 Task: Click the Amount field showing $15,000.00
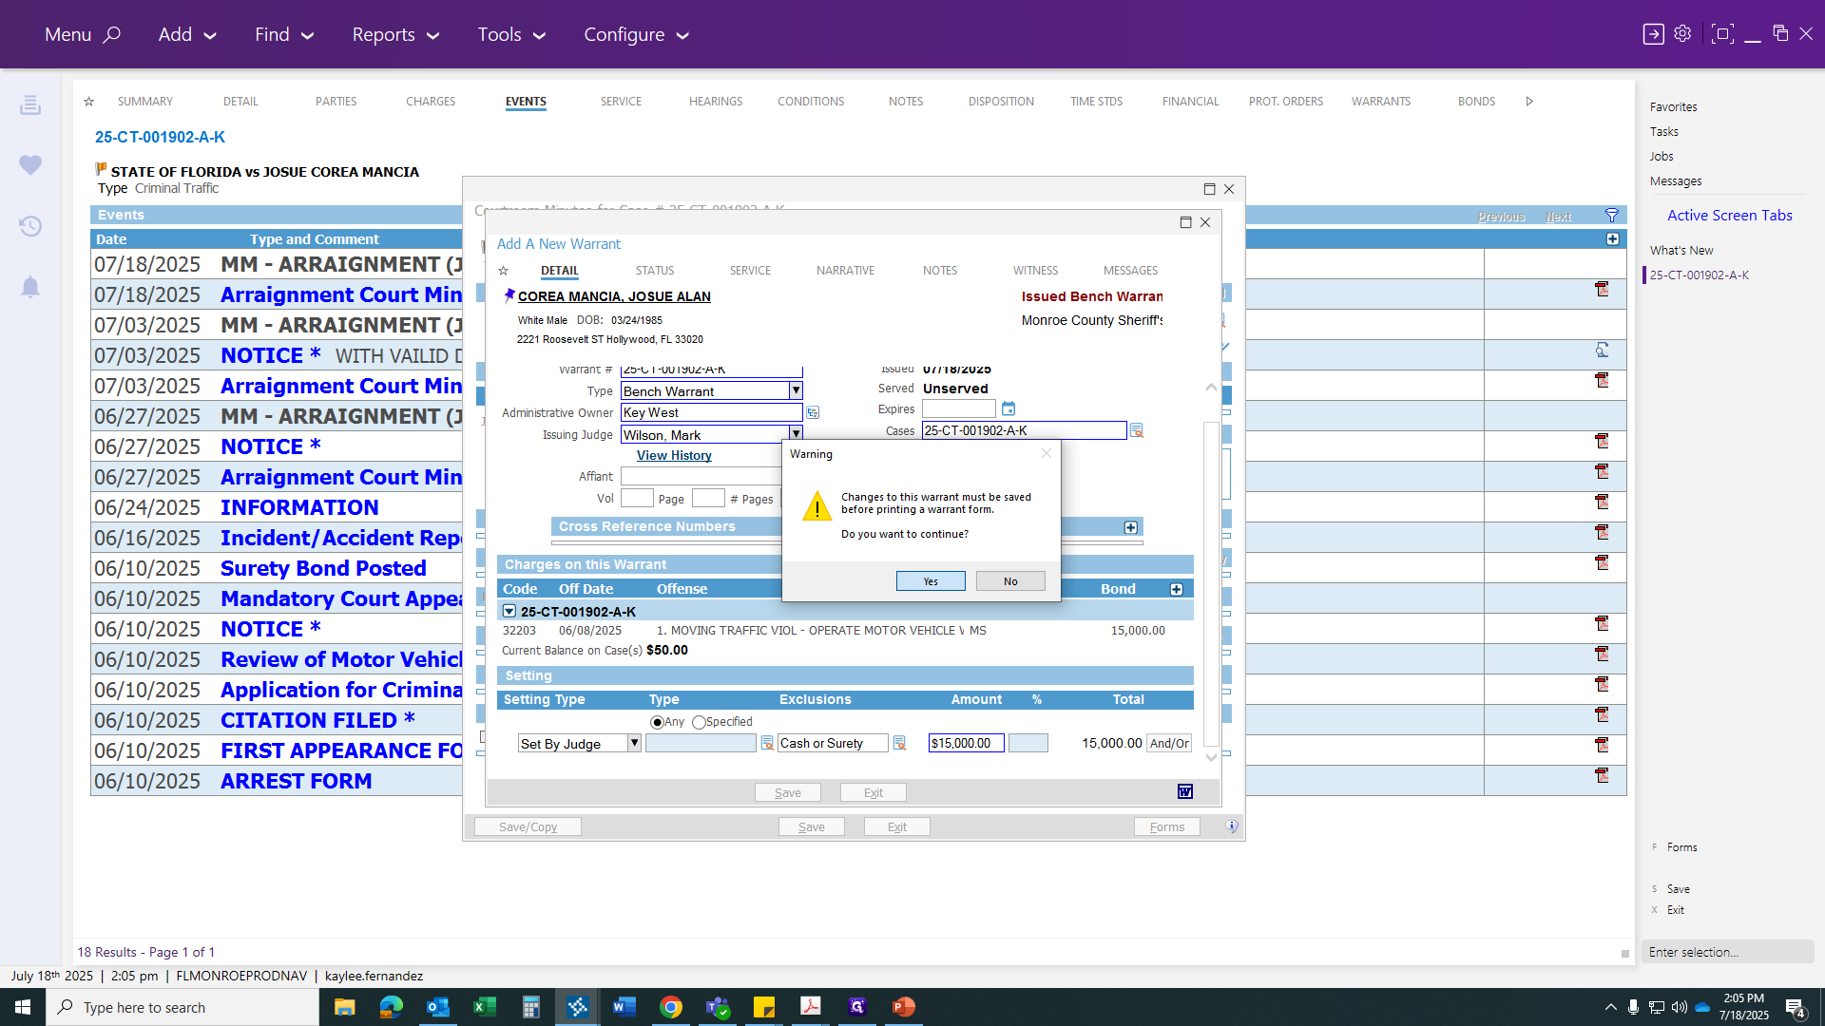pyautogui.click(x=966, y=743)
